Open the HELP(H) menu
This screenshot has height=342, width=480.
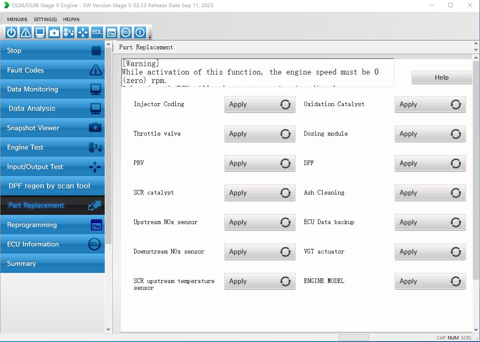(72, 19)
